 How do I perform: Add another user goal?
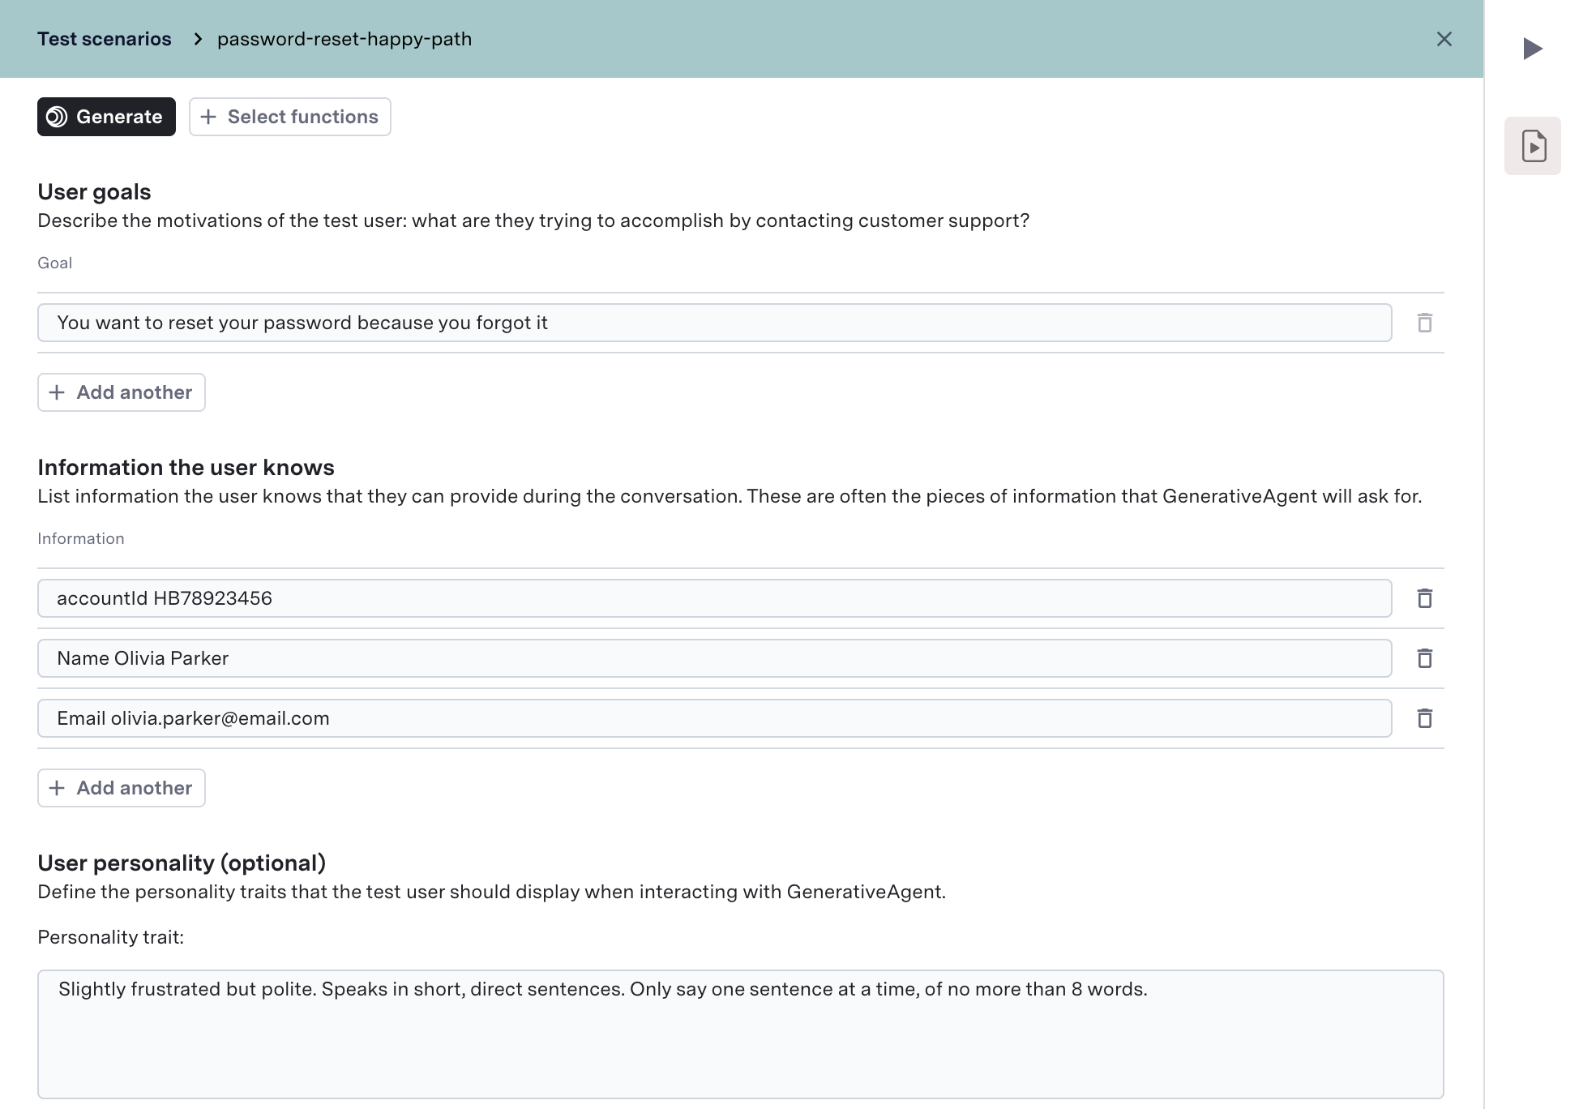point(121,392)
